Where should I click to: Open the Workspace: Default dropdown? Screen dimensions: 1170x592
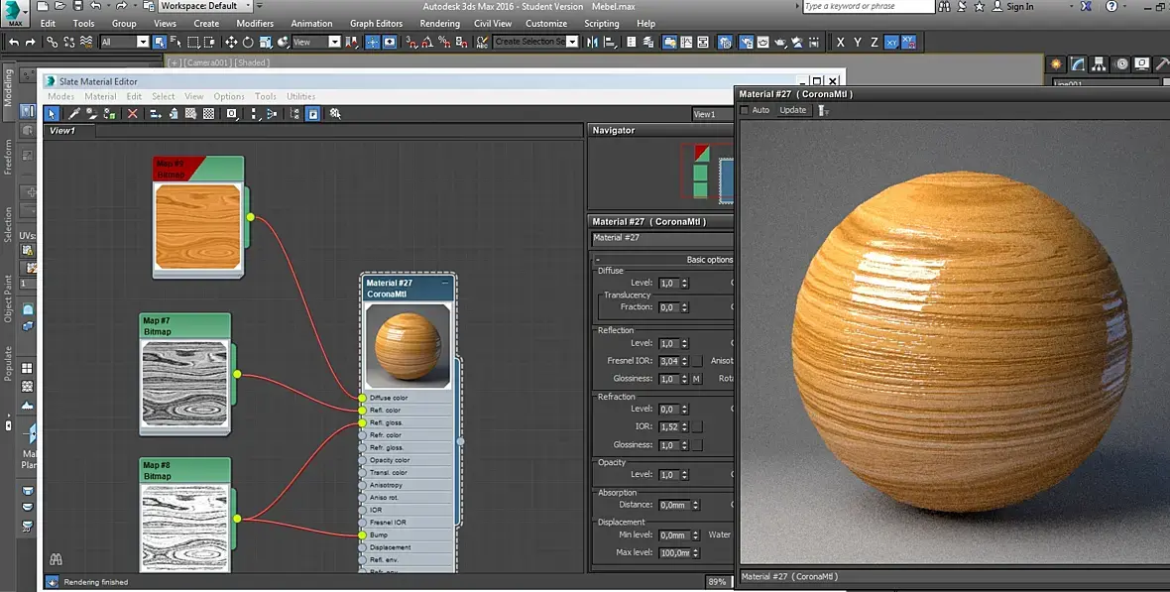[x=205, y=6]
